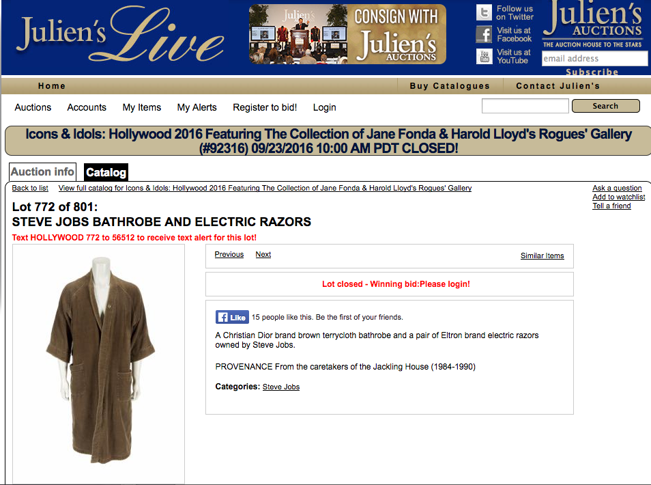651x485 pixels.
Task: Click the Twitter icon in header
Action: pyautogui.click(x=484, y=12)
